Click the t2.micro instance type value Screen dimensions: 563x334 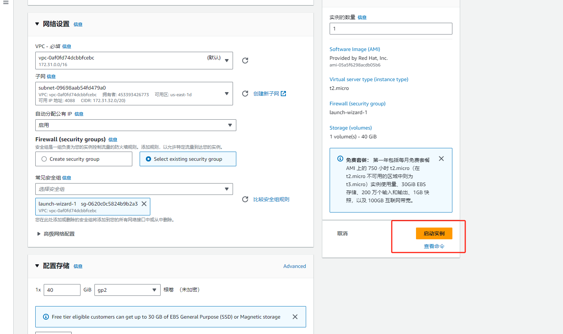339,88
